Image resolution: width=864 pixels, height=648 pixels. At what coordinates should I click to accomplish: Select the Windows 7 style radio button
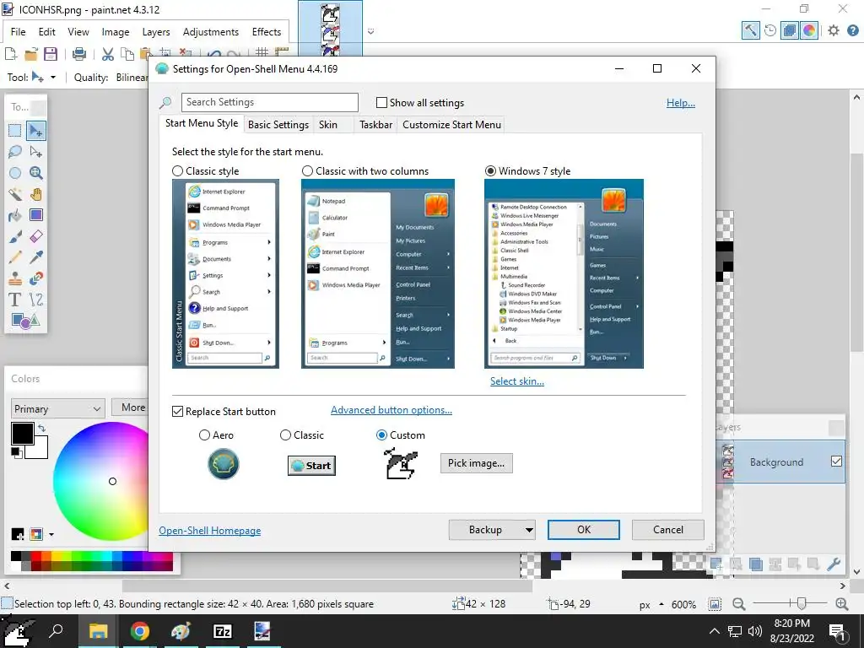tap(490, 171)
